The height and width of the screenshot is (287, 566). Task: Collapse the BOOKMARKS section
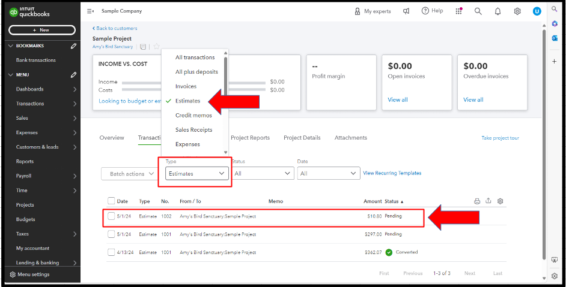[10, 46]
